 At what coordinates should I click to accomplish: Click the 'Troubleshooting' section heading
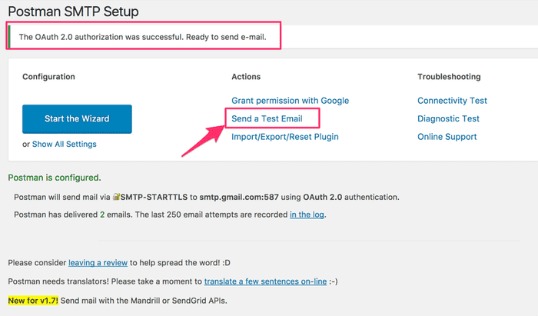pyautogui.click(x=449, y=77)
